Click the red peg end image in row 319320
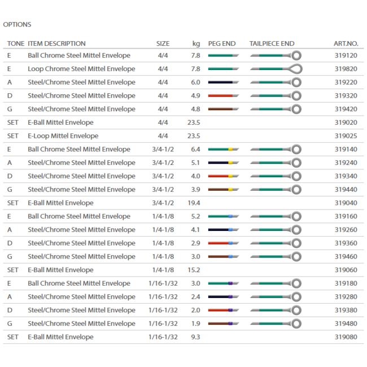Viewport: 367px width, 367px height. tap(222, 96)
